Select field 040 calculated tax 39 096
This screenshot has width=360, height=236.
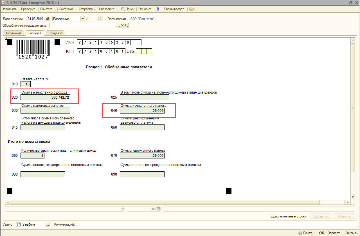tap(142, 111)
